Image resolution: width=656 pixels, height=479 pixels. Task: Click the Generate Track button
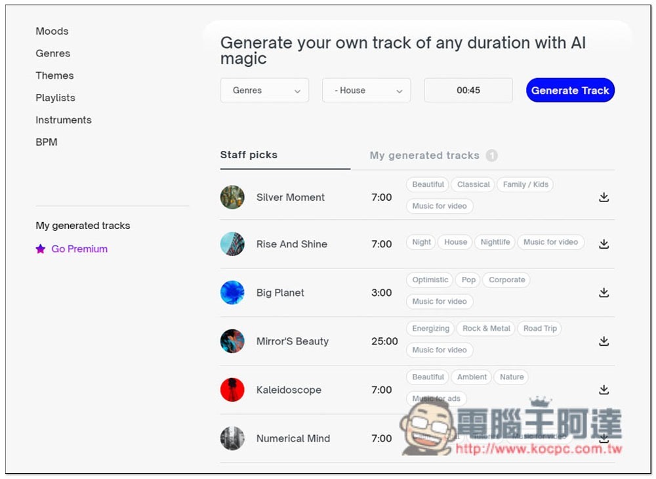click(x=570, y=90)
